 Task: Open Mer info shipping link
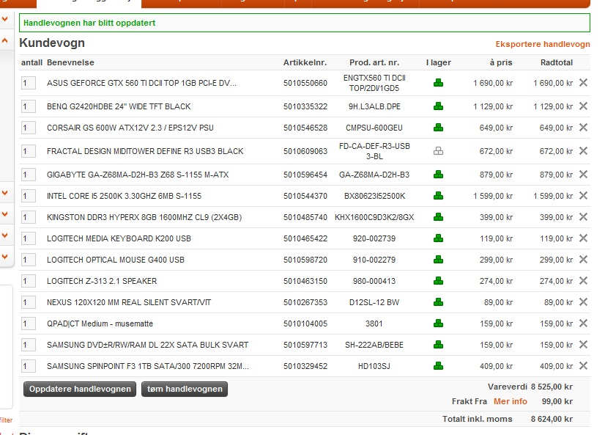(511, 401)
